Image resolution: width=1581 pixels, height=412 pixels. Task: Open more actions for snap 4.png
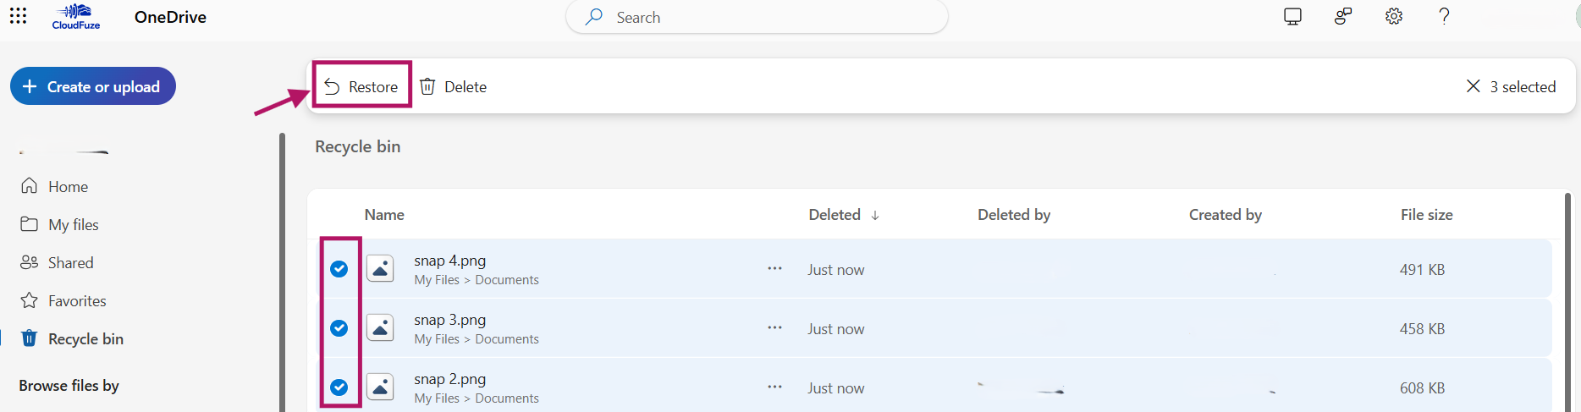pos(774,268)
